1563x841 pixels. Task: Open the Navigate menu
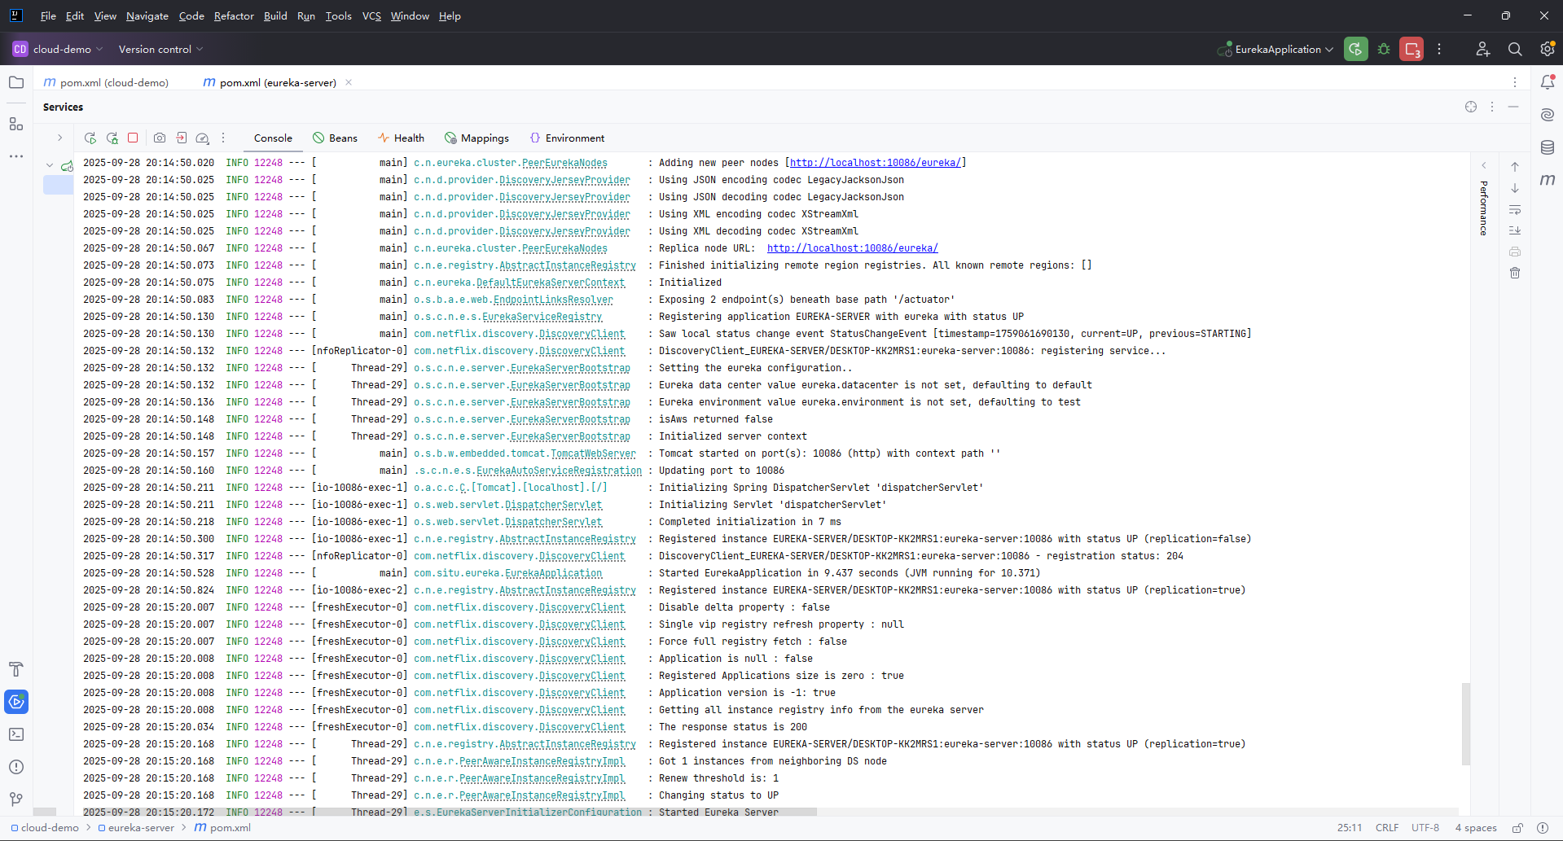click(147, 15)
